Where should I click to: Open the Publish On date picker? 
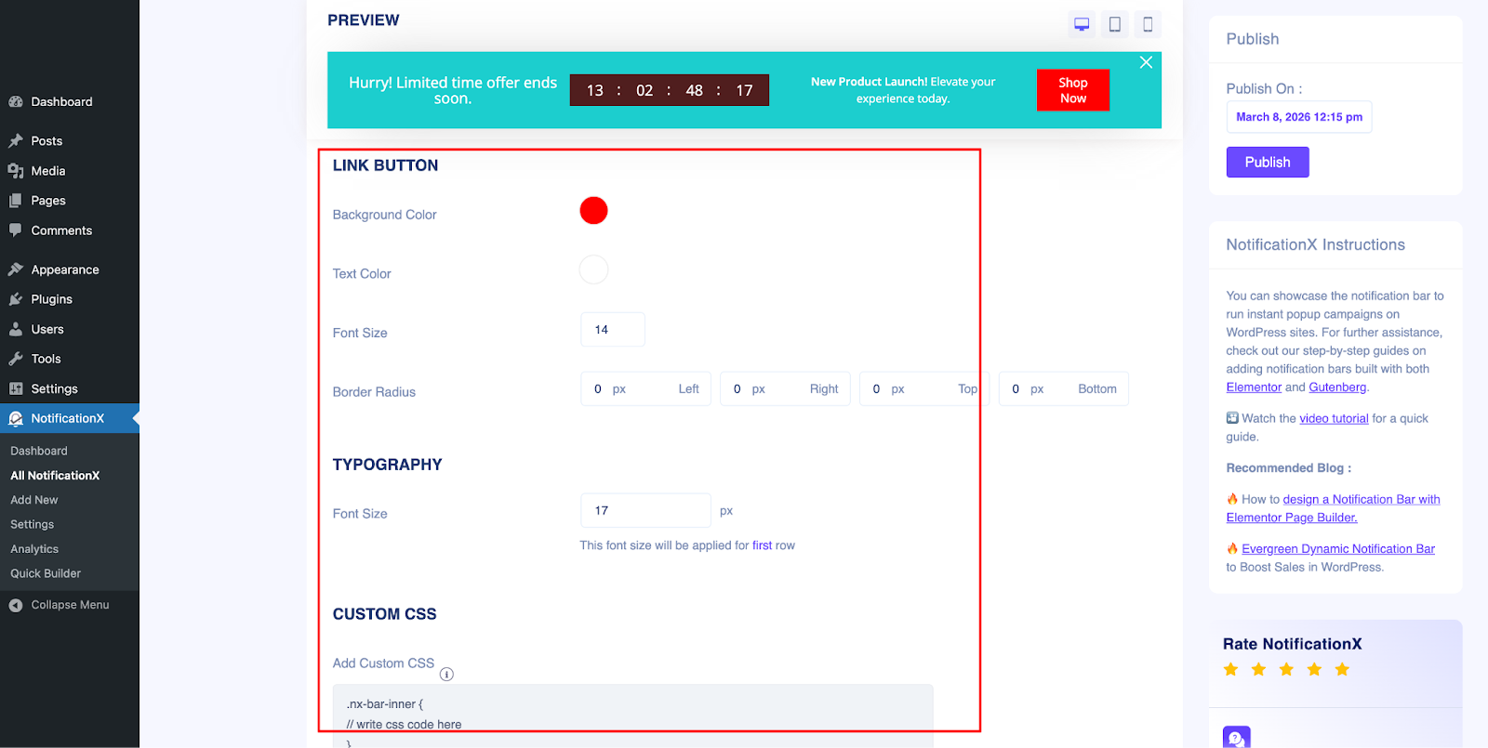1298,117
